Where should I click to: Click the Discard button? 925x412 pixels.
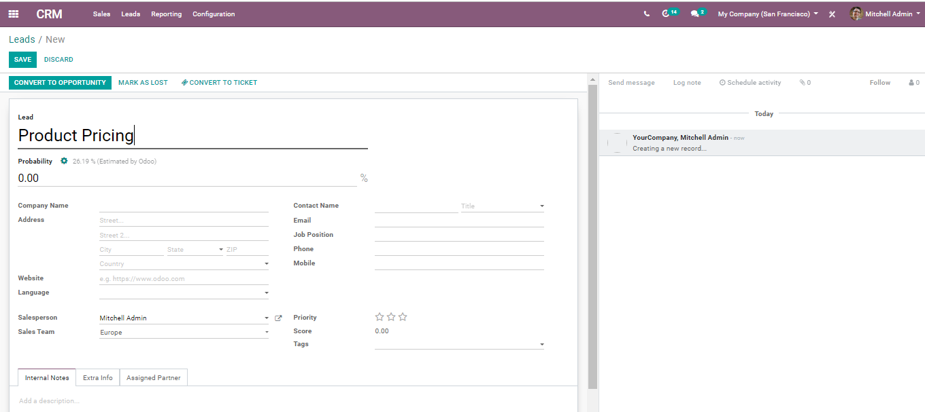point(58,60)
